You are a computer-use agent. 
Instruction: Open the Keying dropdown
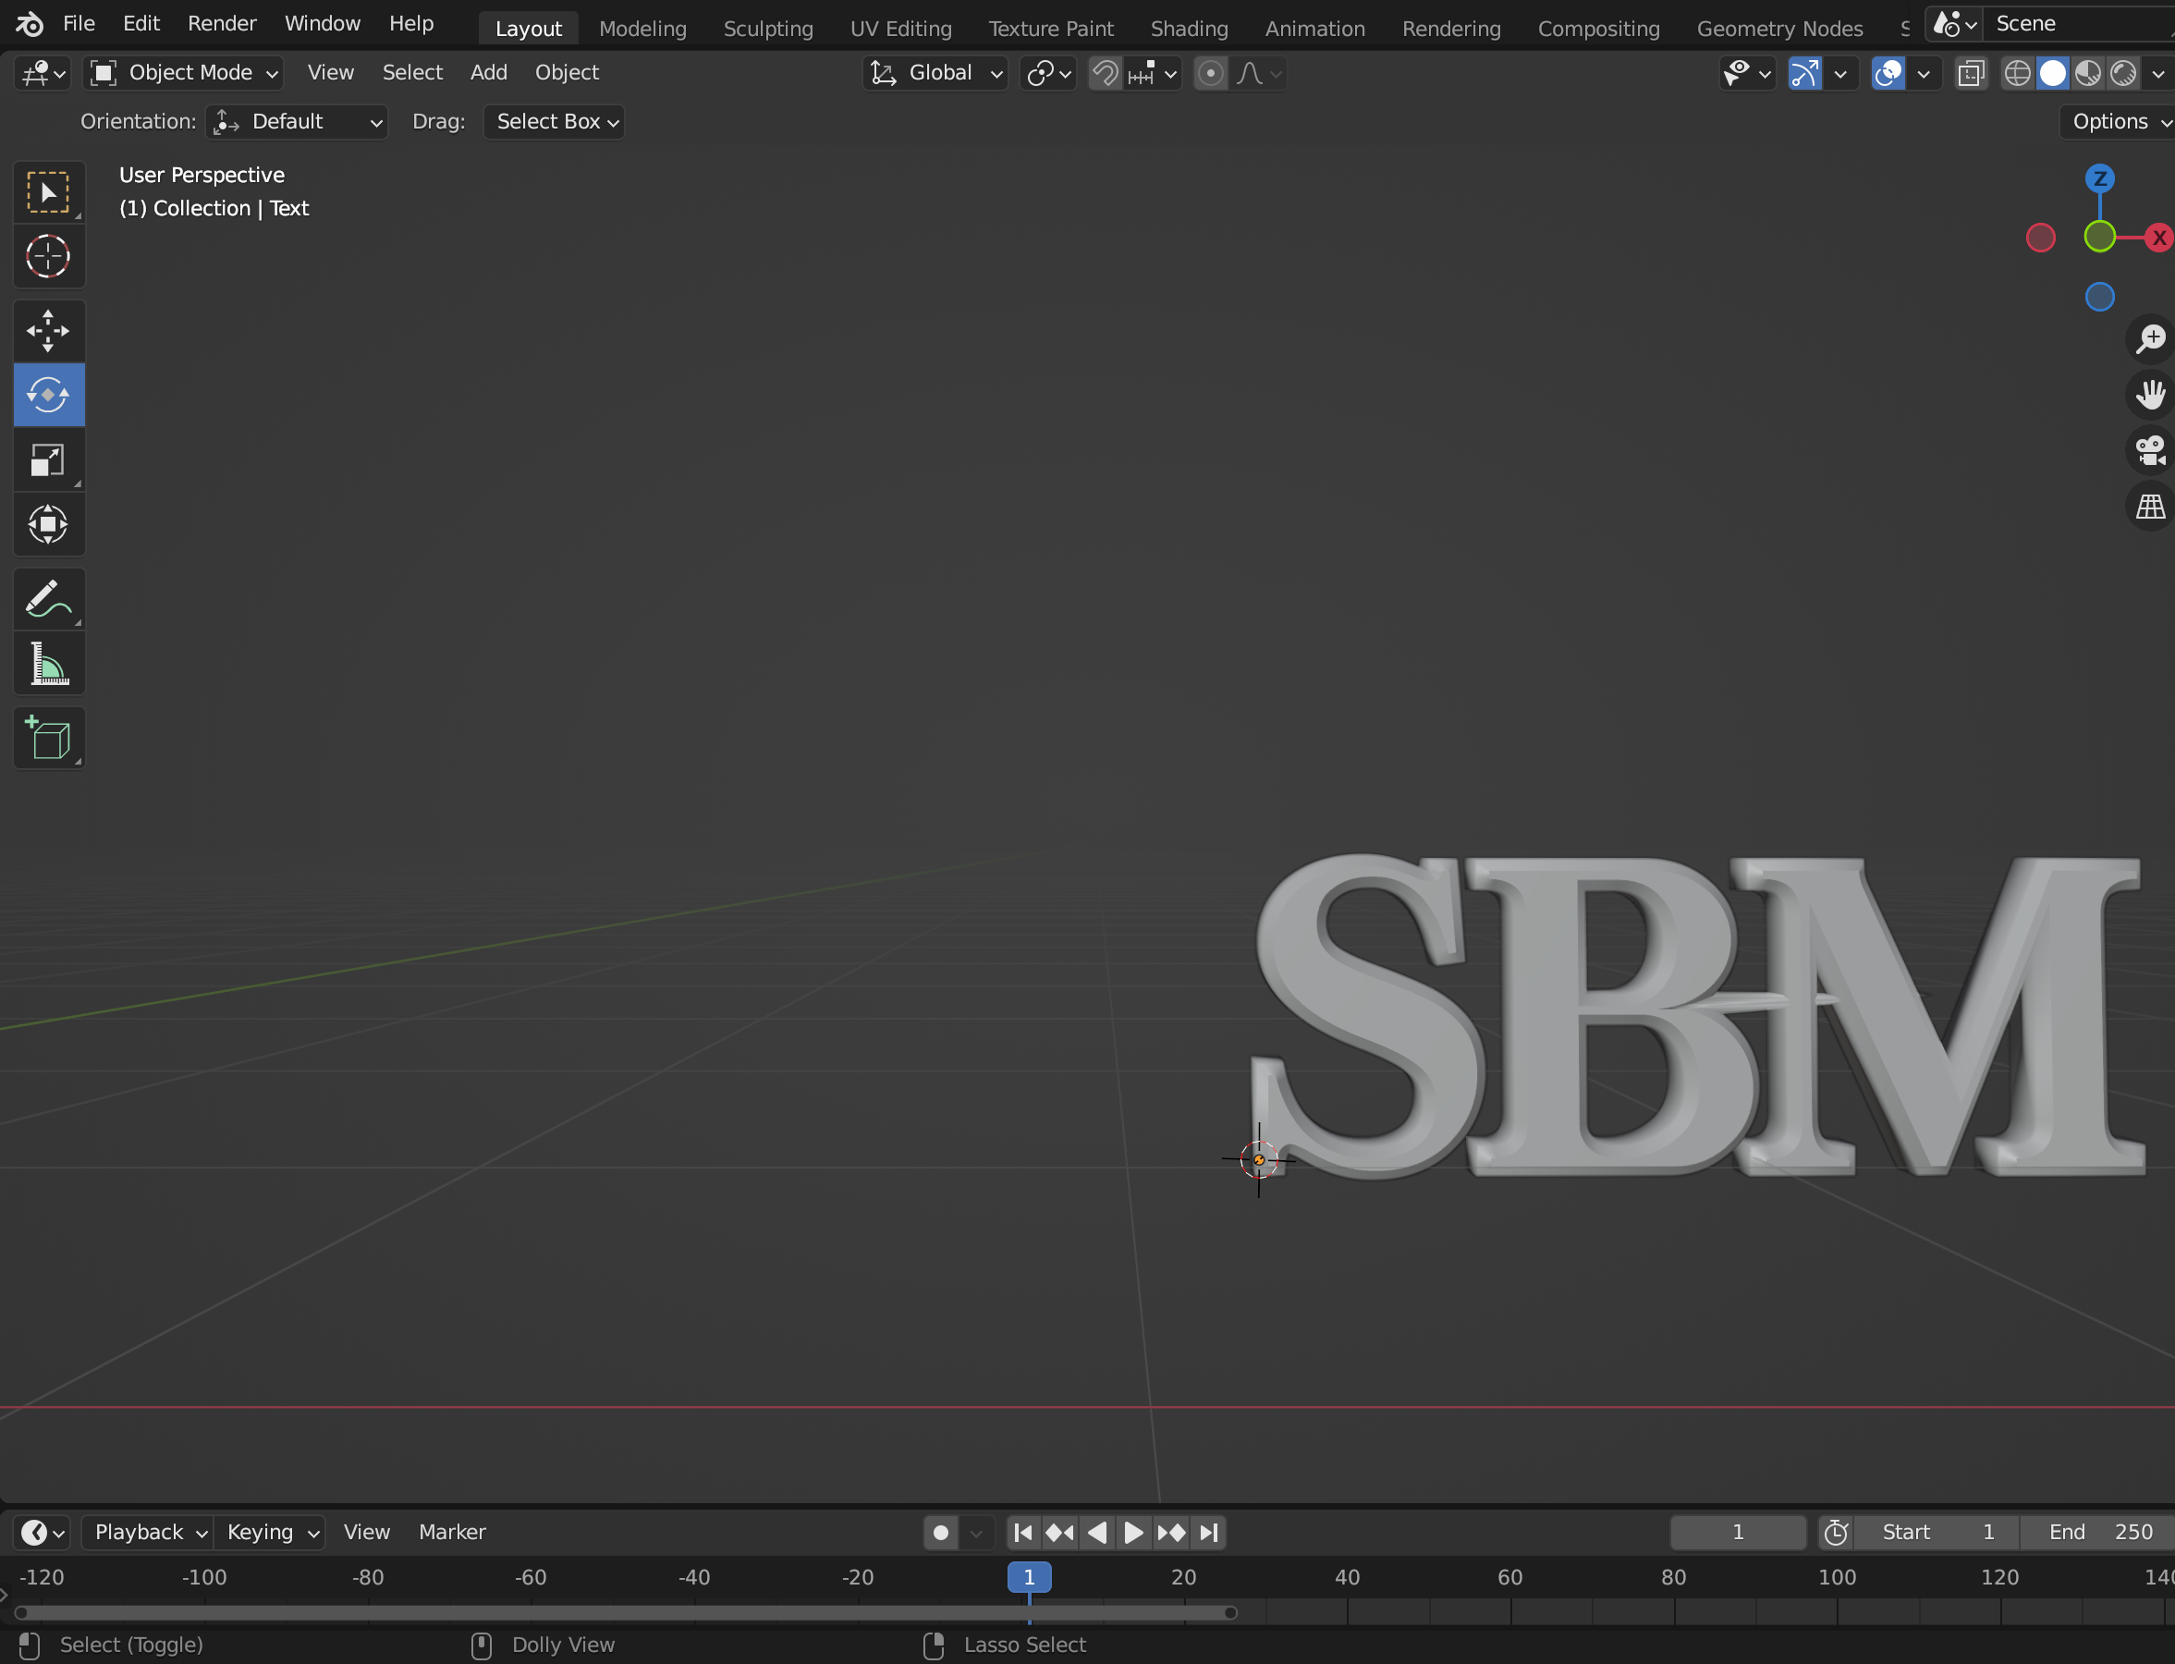pyautogui.click(x=269, y=1533)
